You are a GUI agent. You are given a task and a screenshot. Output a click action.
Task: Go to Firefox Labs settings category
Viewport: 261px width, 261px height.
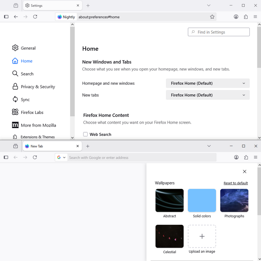click(x=32, y=112)
